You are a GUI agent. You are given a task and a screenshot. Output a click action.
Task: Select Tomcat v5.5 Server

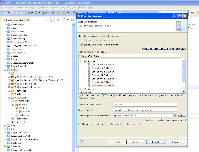click(103, 79)
